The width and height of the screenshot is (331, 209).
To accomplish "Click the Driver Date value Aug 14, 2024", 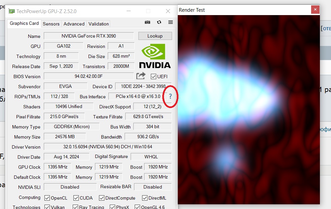I will 66,157.
